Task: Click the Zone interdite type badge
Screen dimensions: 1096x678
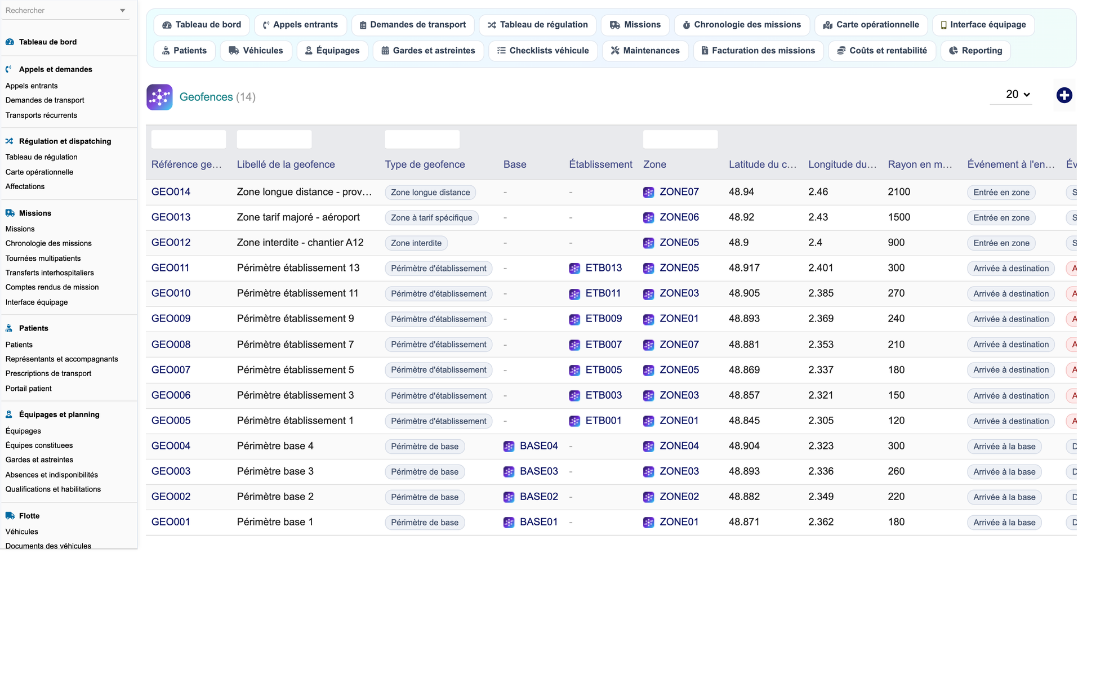Action: (416, 243)
